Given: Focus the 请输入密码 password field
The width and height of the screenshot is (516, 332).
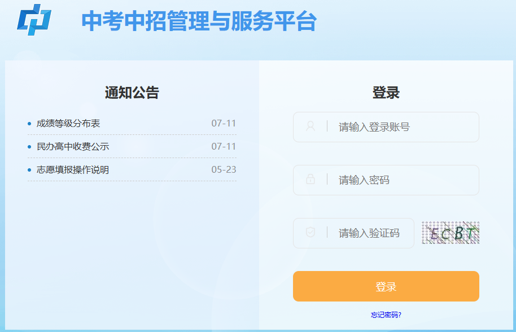Looking at the screenshot, I should coord(386,180).
